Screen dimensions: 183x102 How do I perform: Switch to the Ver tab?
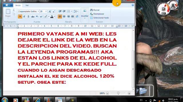pyautogui.click(x=27, y=5)
